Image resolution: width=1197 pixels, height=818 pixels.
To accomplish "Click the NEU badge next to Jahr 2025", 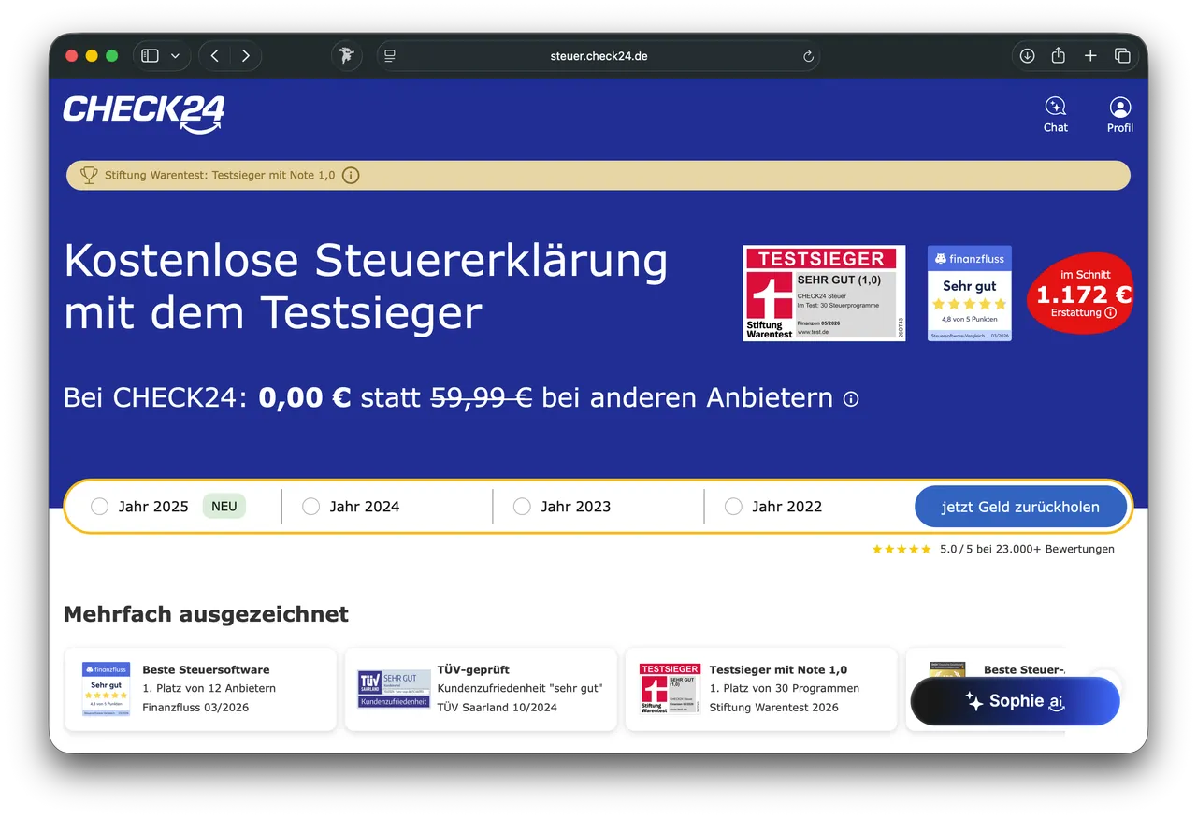I will [224, 507].
